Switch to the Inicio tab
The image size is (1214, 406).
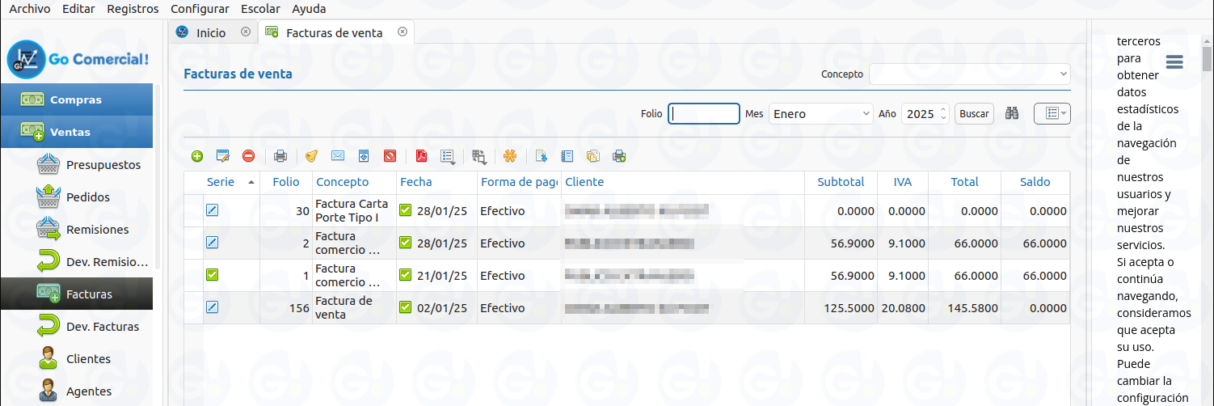210,32
